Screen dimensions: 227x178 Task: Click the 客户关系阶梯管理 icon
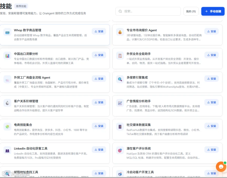7,103
